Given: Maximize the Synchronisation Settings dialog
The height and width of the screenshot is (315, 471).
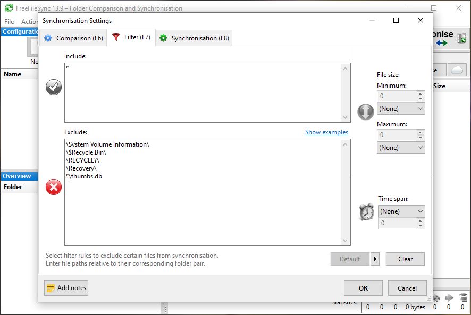Looking at the screenshot, I should [396, 20].
